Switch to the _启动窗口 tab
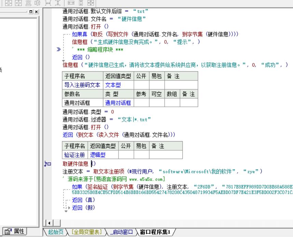 pyautogui.click(x=122, y=232)
